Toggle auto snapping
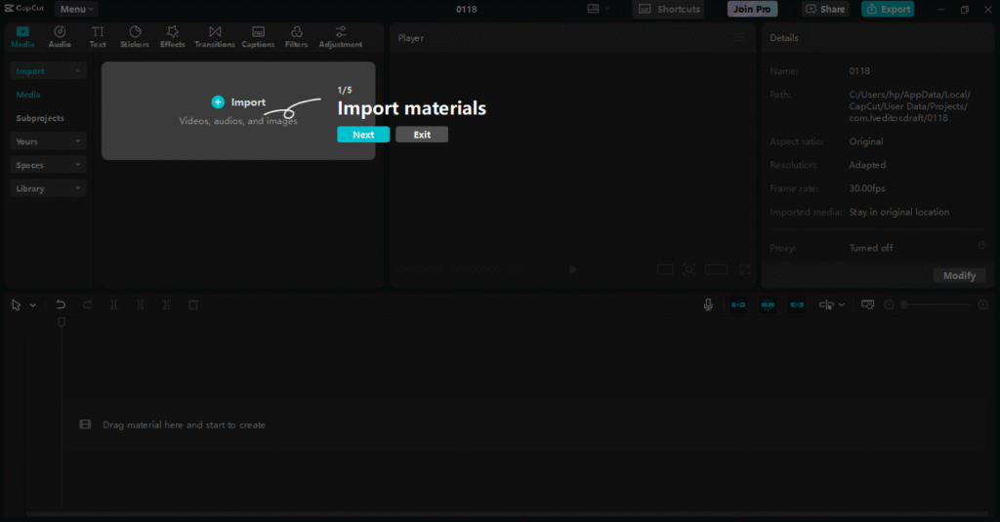The image size is (1000, 522). pyautogui.click(x=768, y=304)
